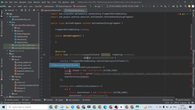This screenshot has width=195, height=110.
Task: Open the Microsoft Edge taskbar icon
Action: click(x=105, y=107)
